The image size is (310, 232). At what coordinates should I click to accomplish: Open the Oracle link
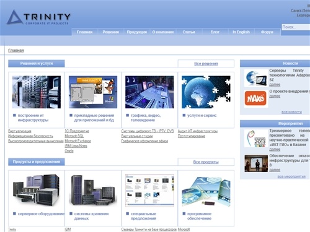click(x=69, y=151)
